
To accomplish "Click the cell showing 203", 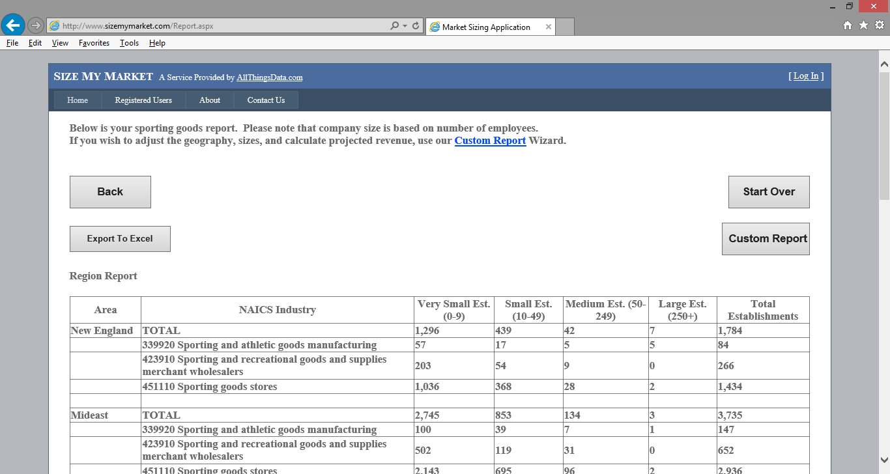I will 454,366.
